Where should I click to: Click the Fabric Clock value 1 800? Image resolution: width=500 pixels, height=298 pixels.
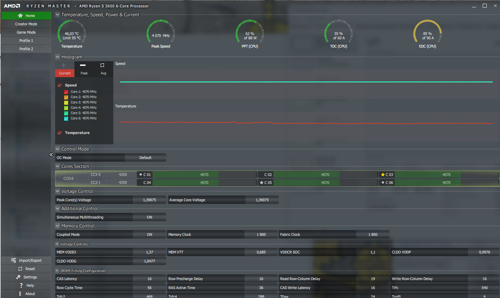[373, 234]
